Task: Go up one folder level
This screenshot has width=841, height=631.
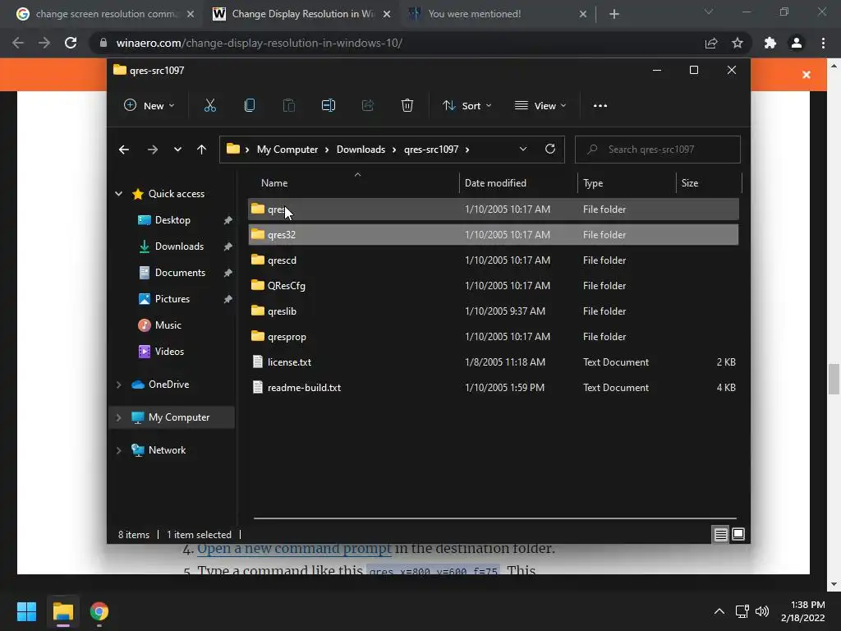Action: point(201,150)
